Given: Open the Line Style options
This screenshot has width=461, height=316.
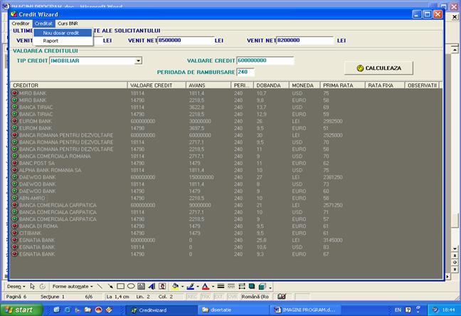Looking at the screenshot, I should tap(221, 286).
